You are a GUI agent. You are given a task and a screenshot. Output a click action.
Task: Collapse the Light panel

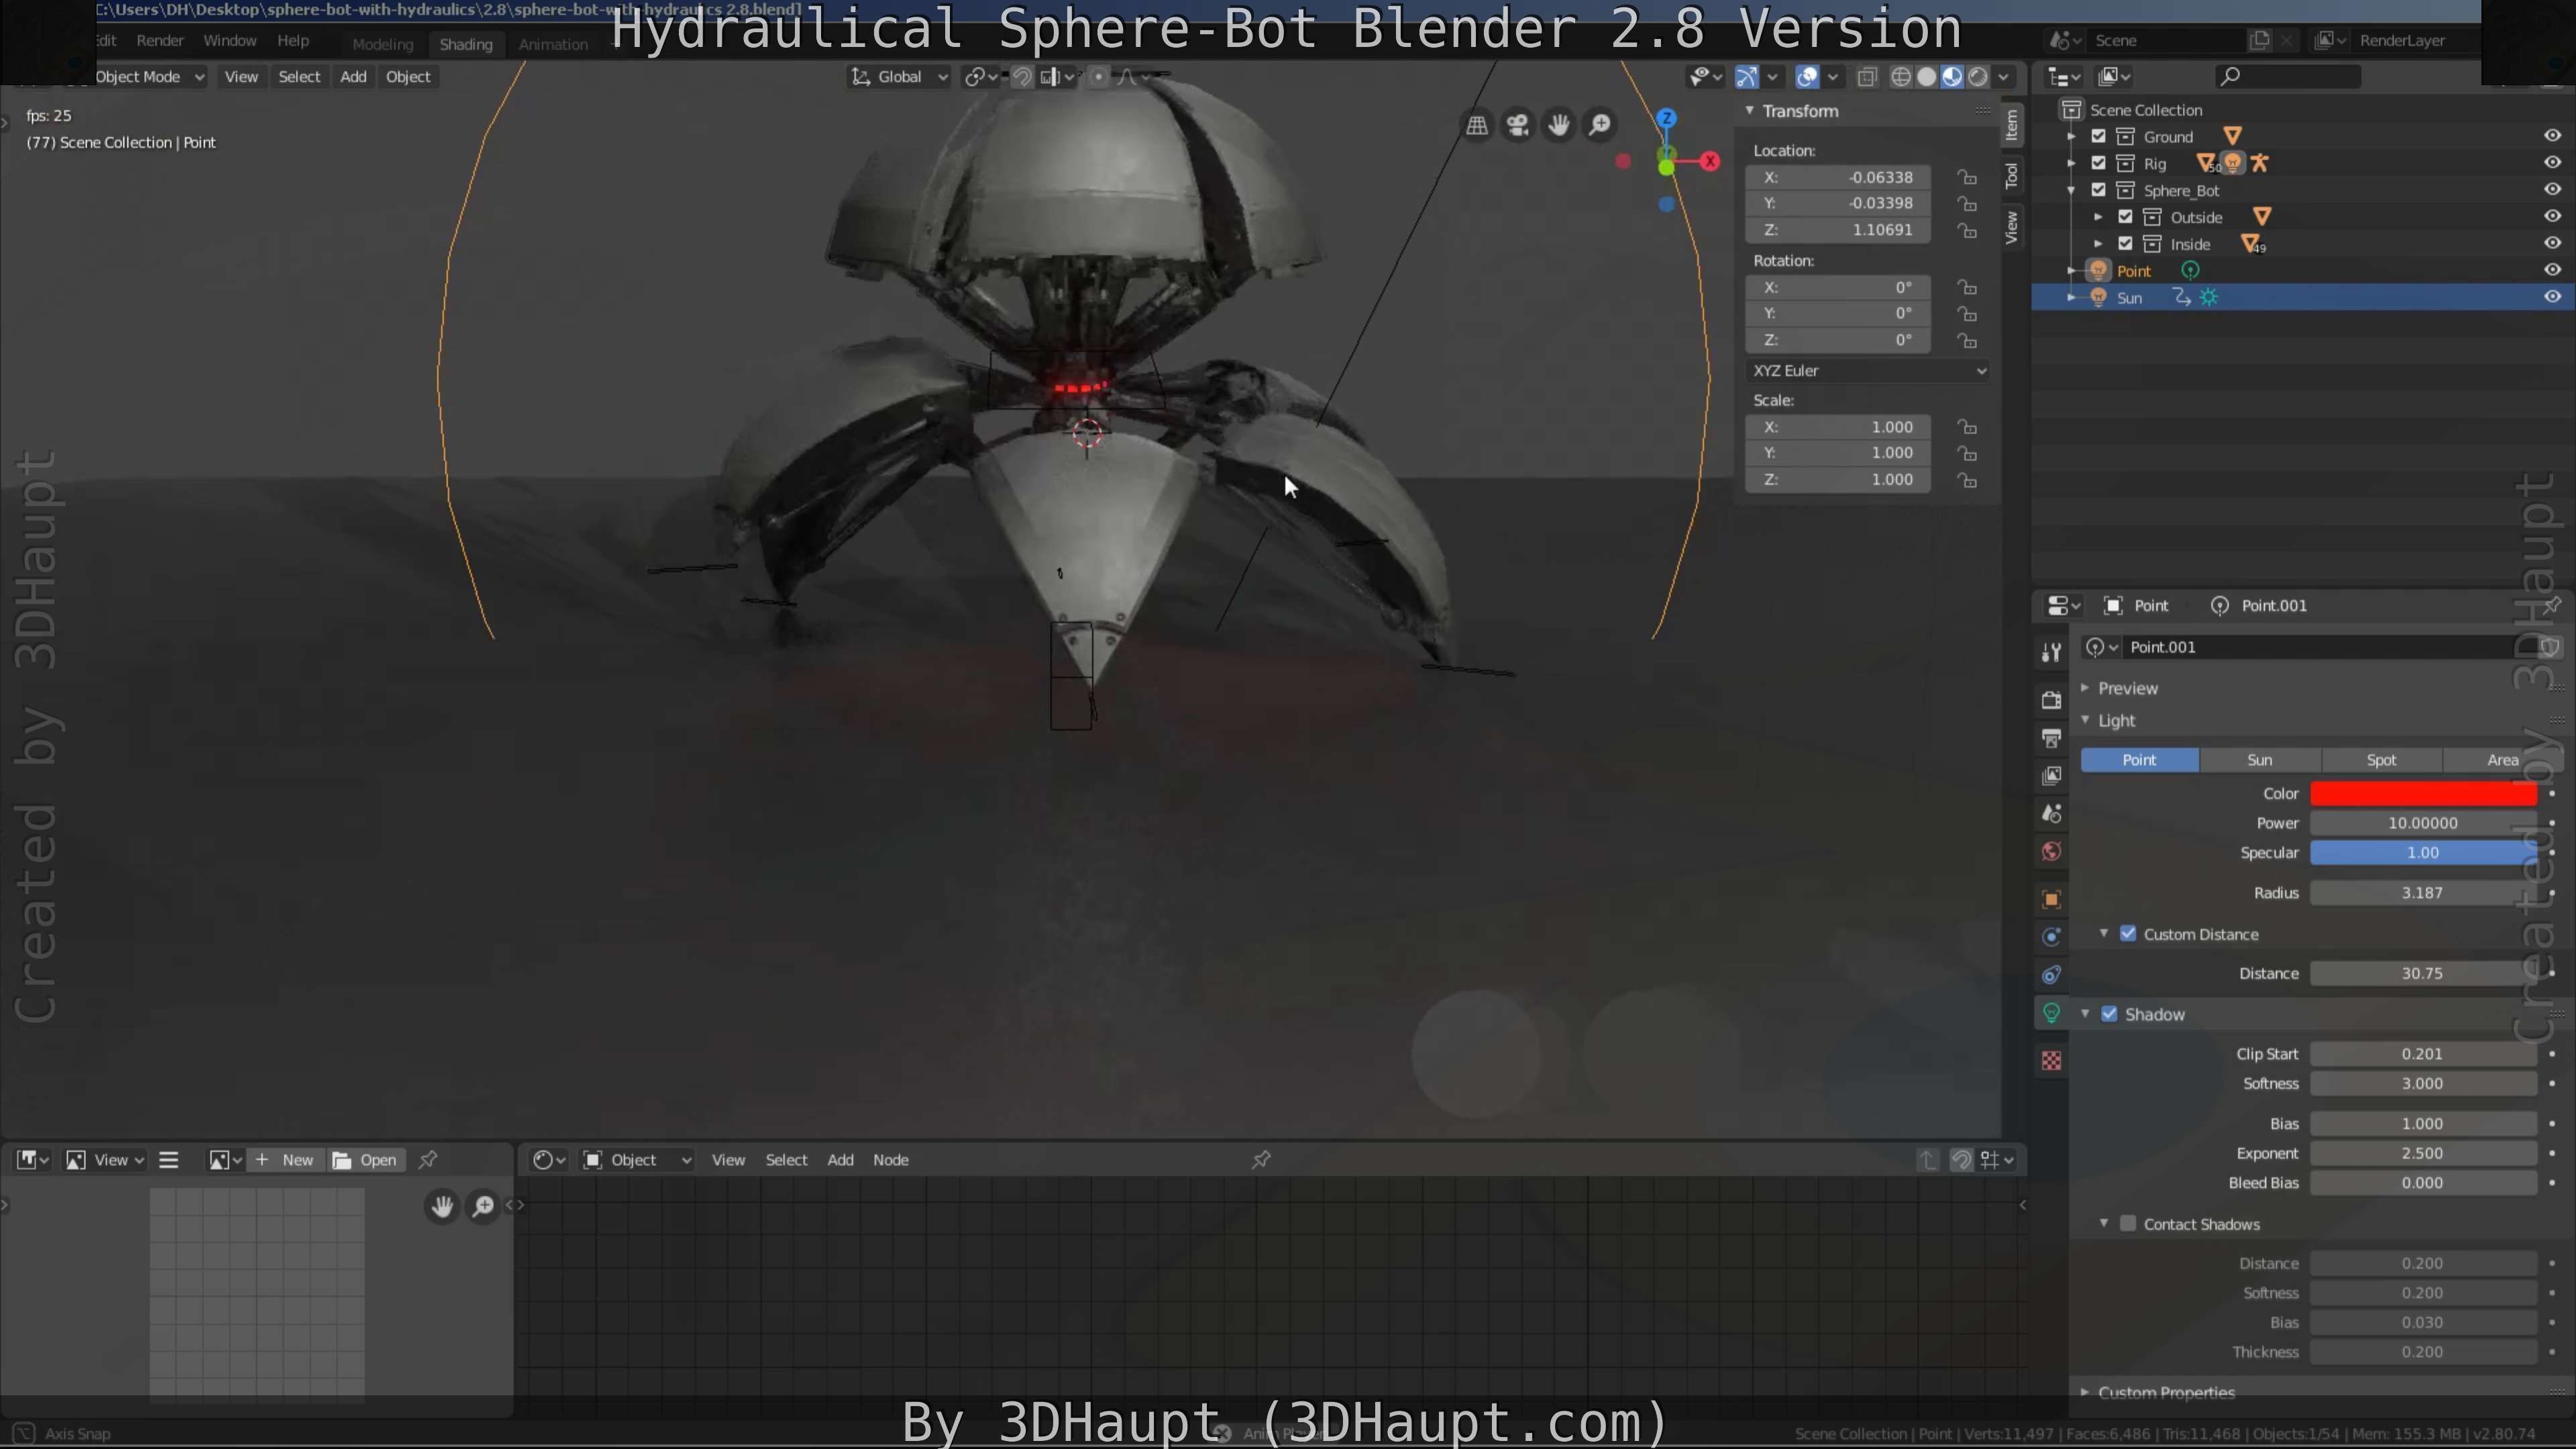pos(2085,720)
